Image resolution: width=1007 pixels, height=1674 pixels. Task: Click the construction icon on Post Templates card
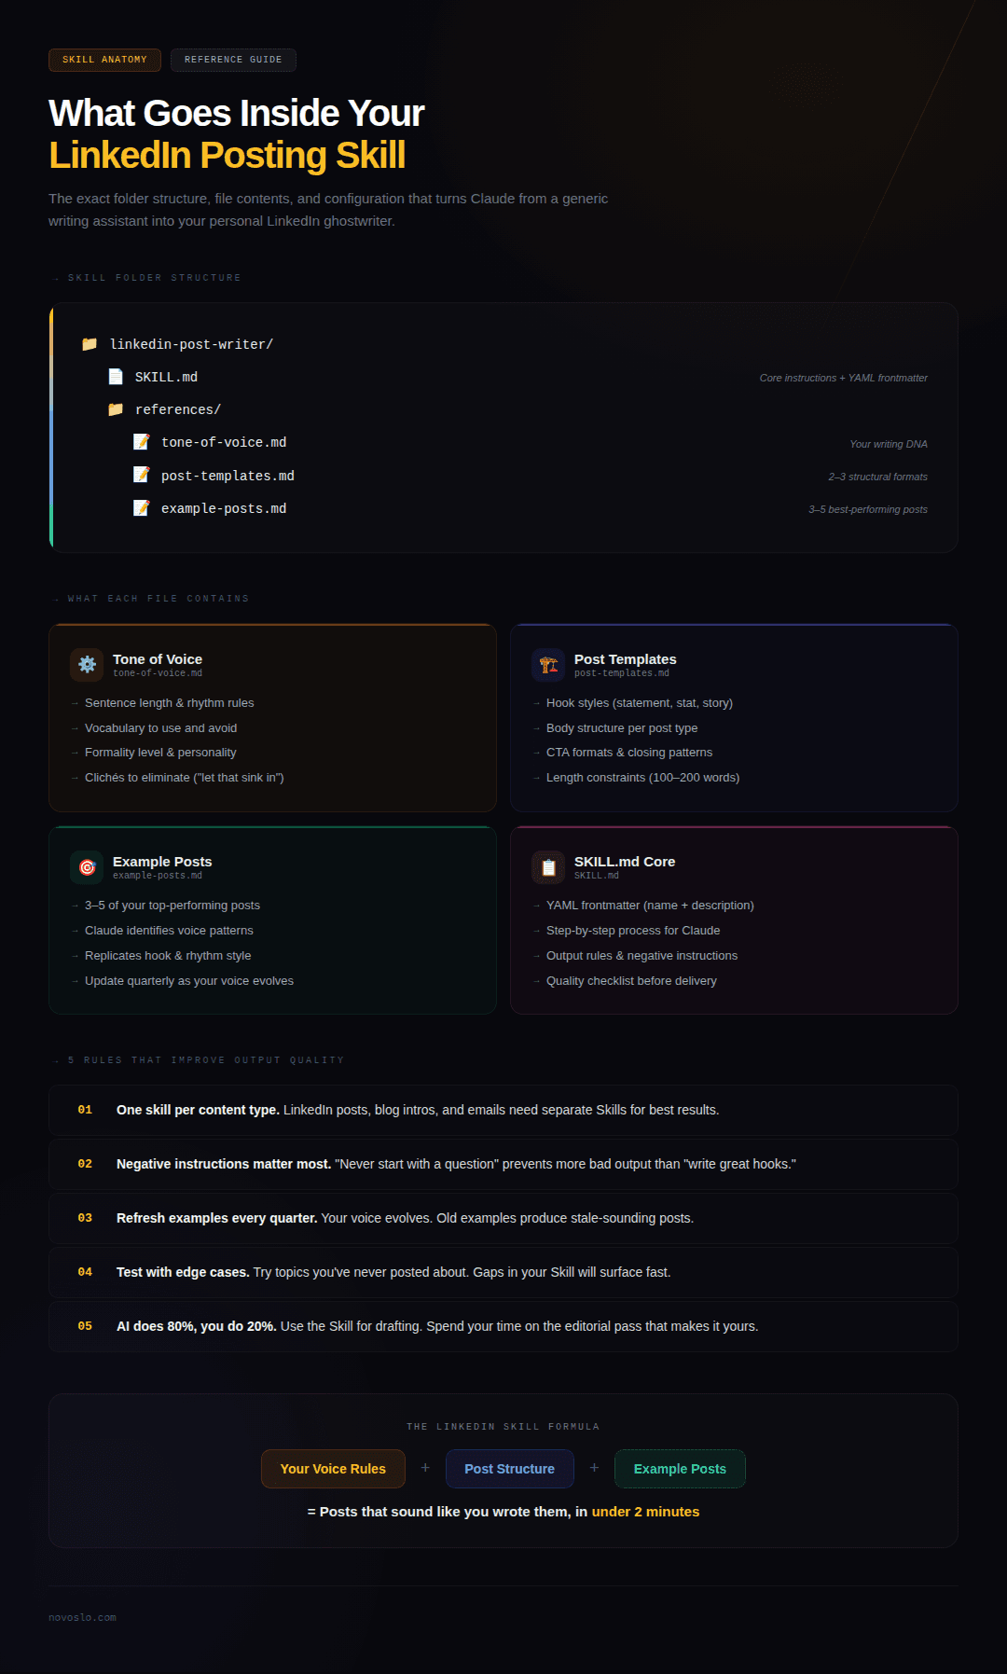pyautogui.click(x=549, y=665)
